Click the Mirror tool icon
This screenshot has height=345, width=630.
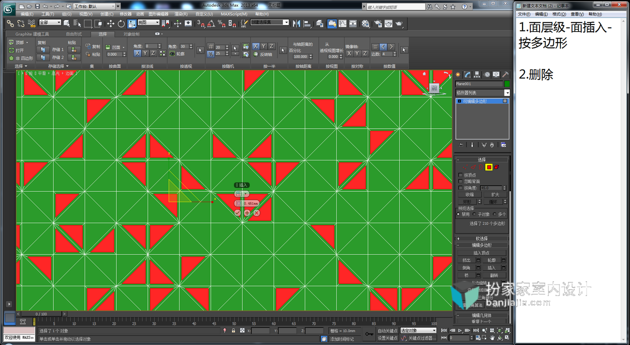tap(296, 24)
